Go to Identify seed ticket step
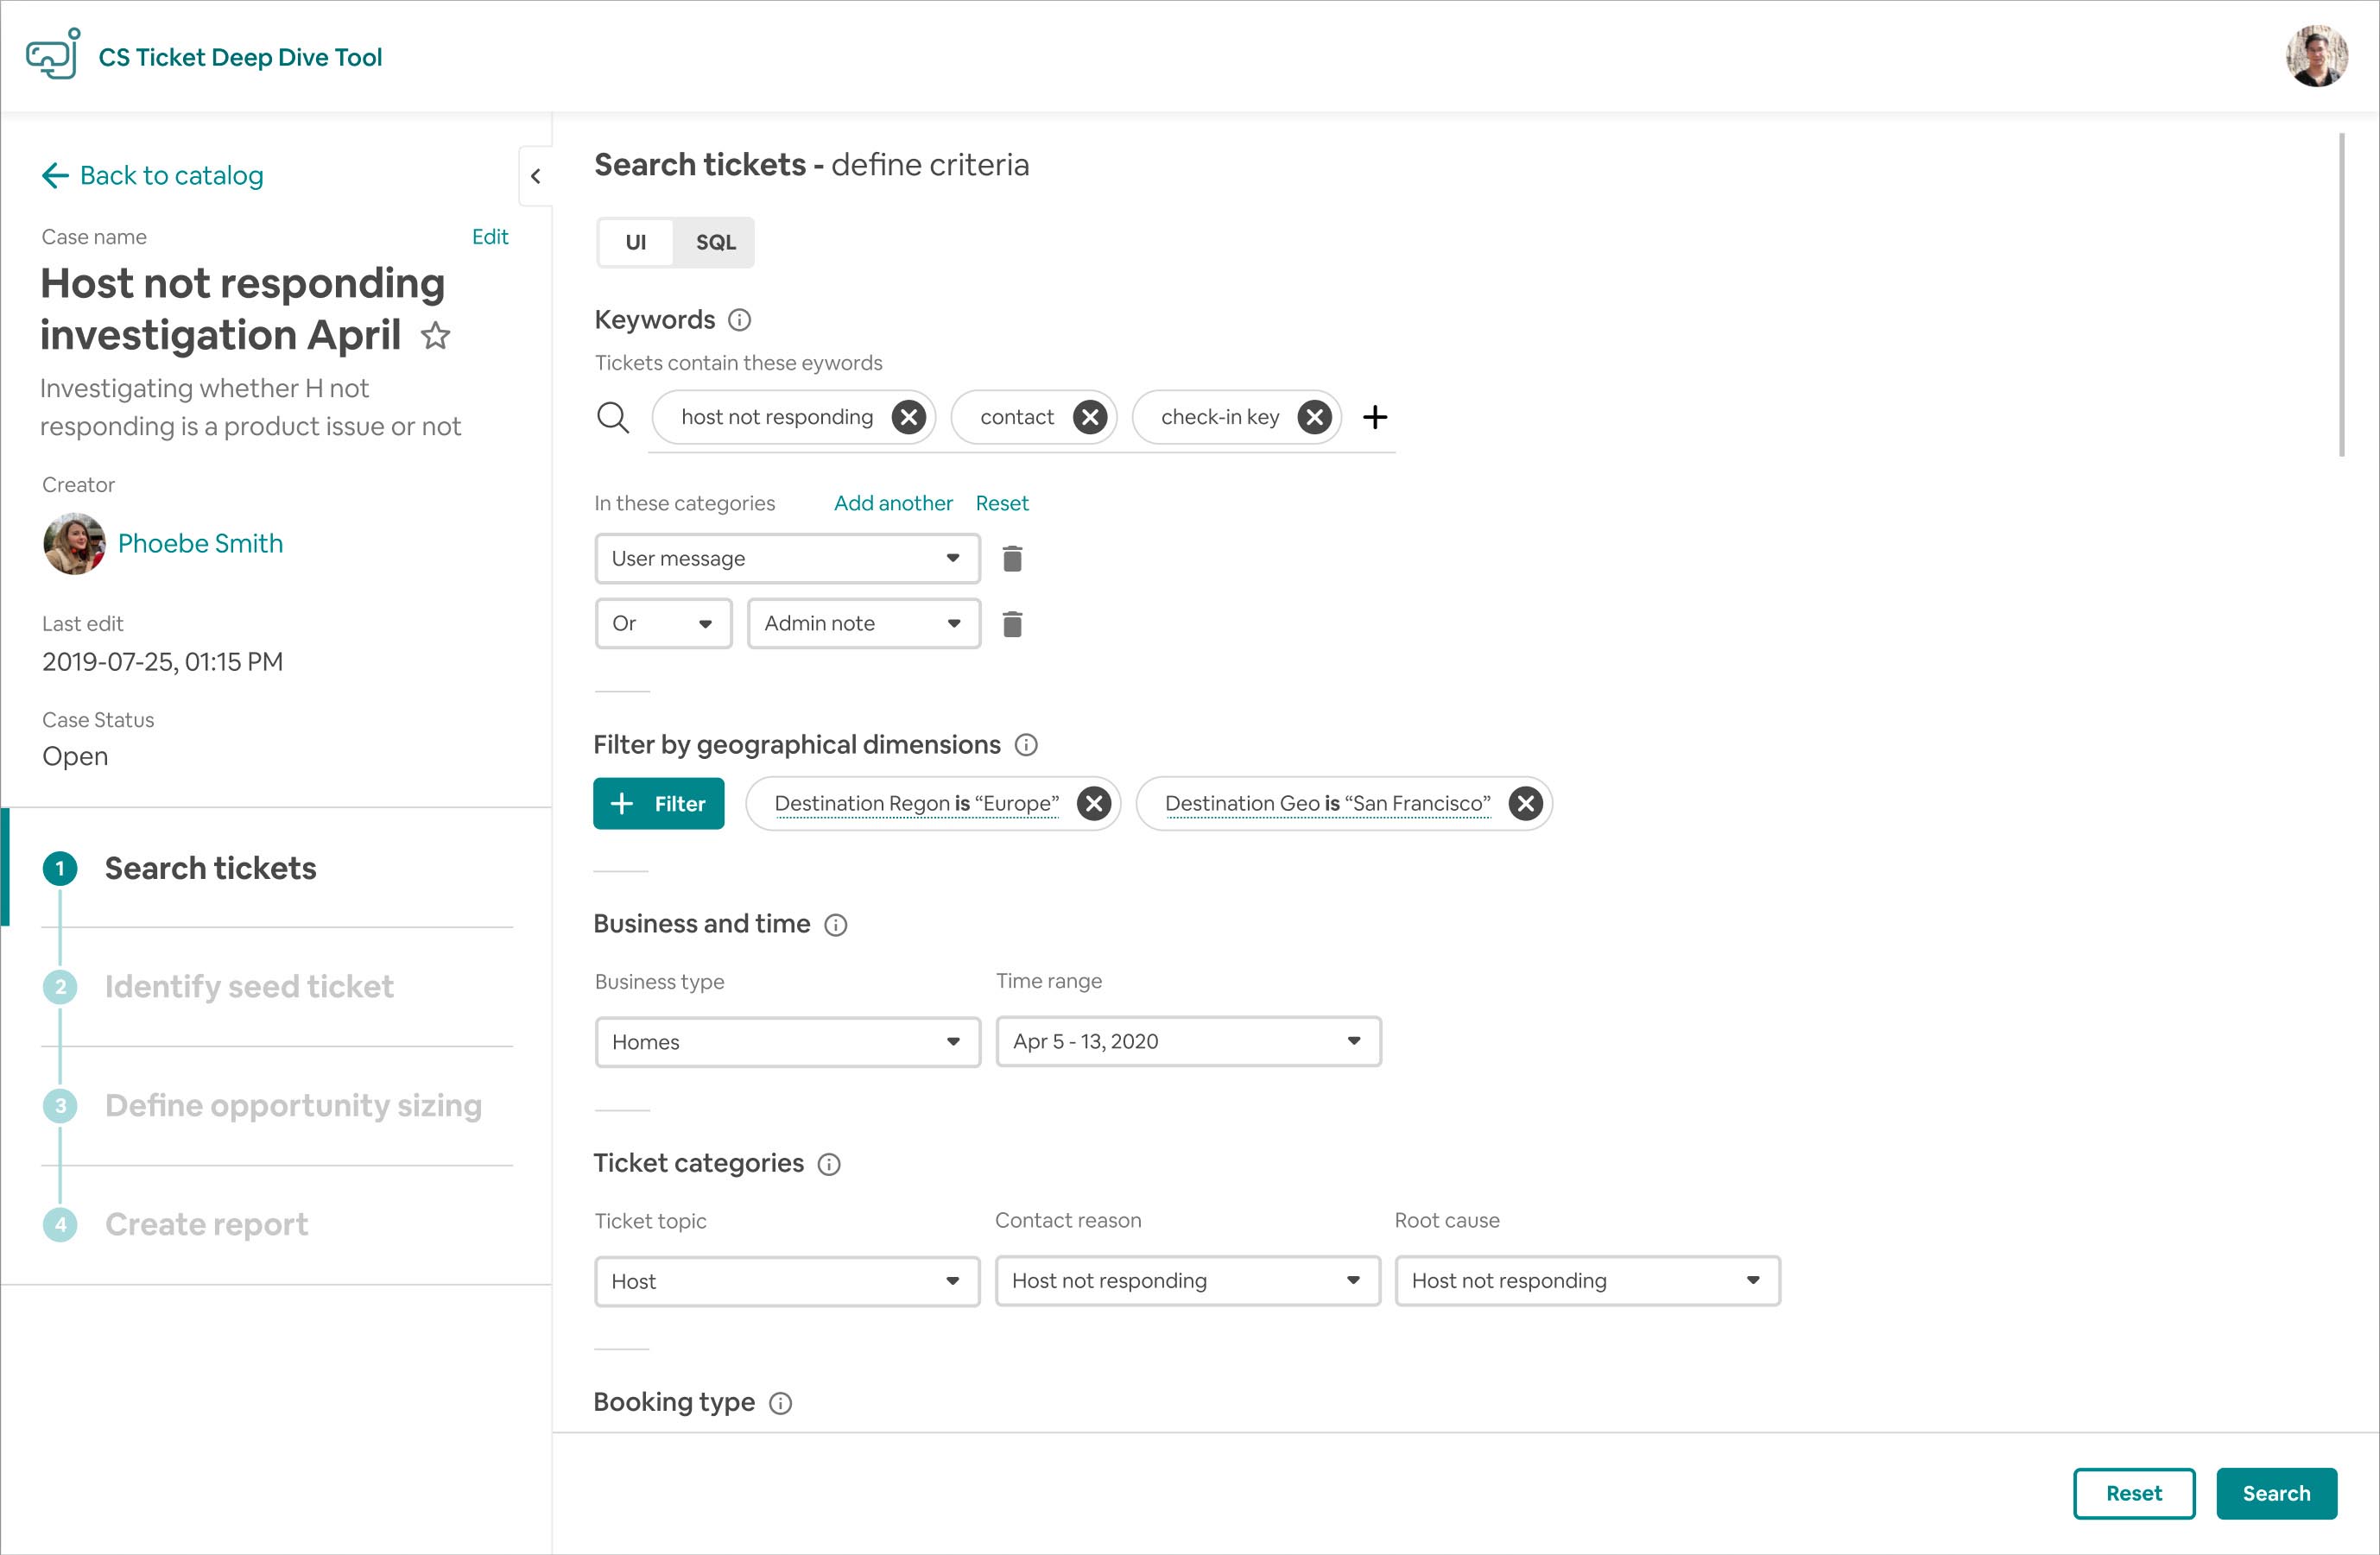Image resolution: width=2380 pixels, height=1555 pixels. pyautogui.click(x=249, y=987)
